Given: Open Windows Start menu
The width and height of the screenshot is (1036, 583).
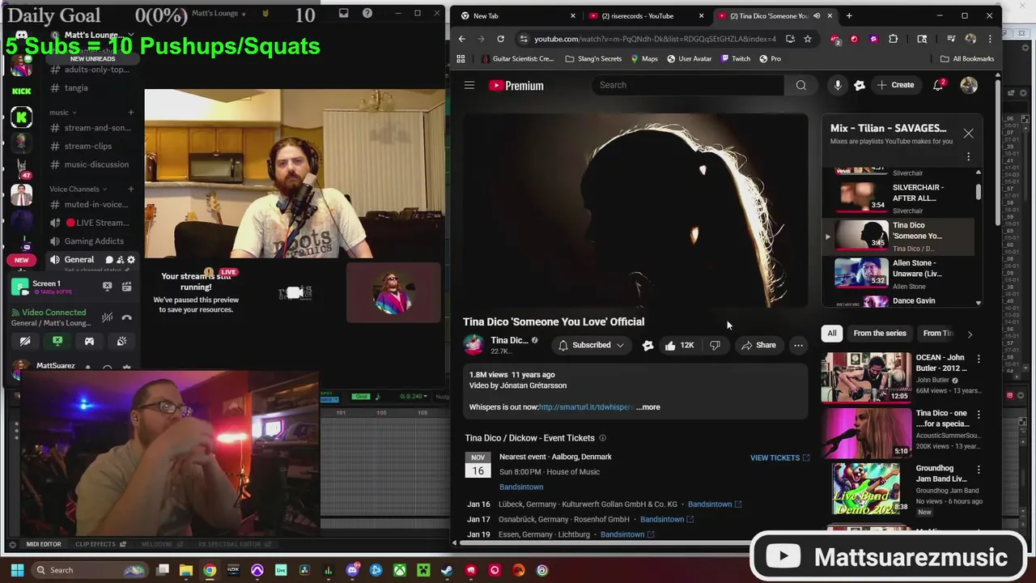Looking at the screenshot, I should (x=17, y=570).
